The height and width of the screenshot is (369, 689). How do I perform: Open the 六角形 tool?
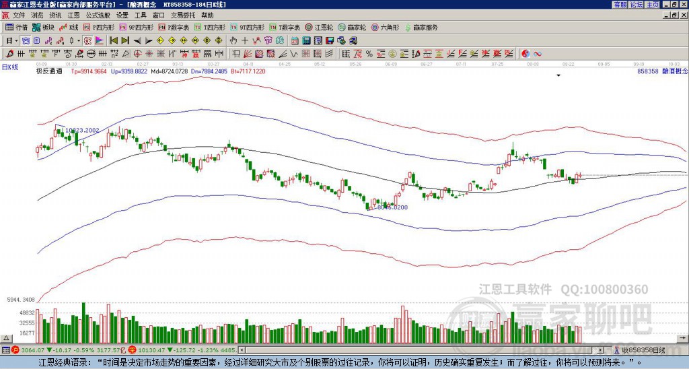pos(385,27)
